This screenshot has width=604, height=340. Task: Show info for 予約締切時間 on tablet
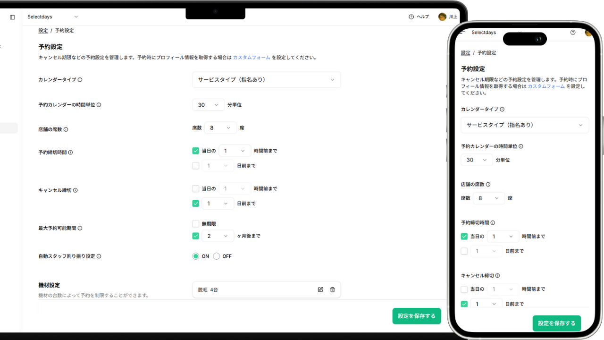[x=70, y=153]
